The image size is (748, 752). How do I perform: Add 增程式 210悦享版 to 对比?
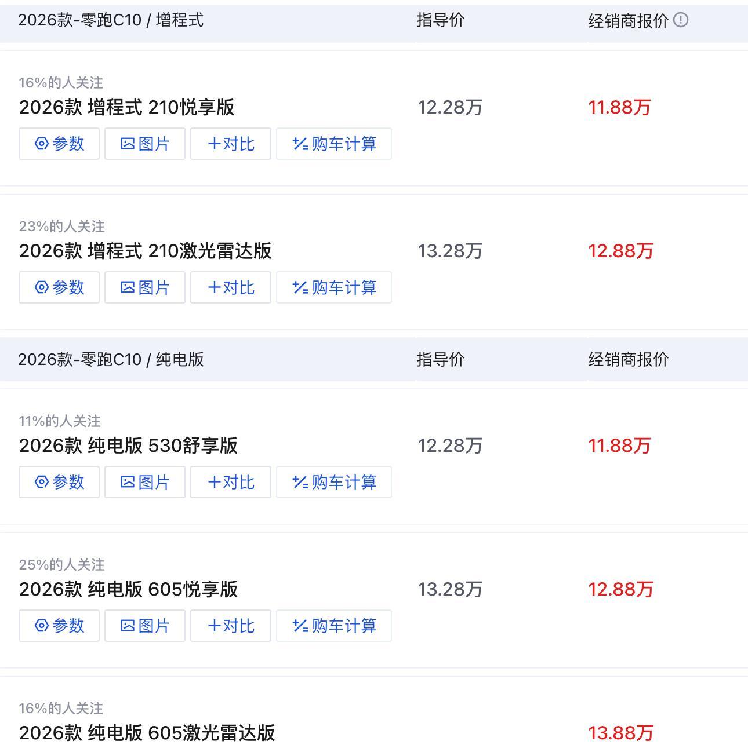pyautogui.click(x=231, y=144)
